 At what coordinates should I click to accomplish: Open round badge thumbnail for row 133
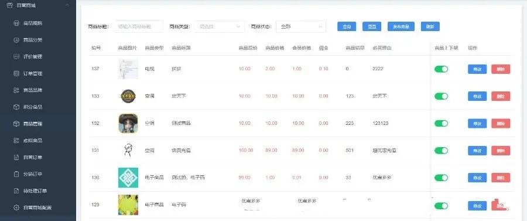pyautogui.click(x=128, y=96)
